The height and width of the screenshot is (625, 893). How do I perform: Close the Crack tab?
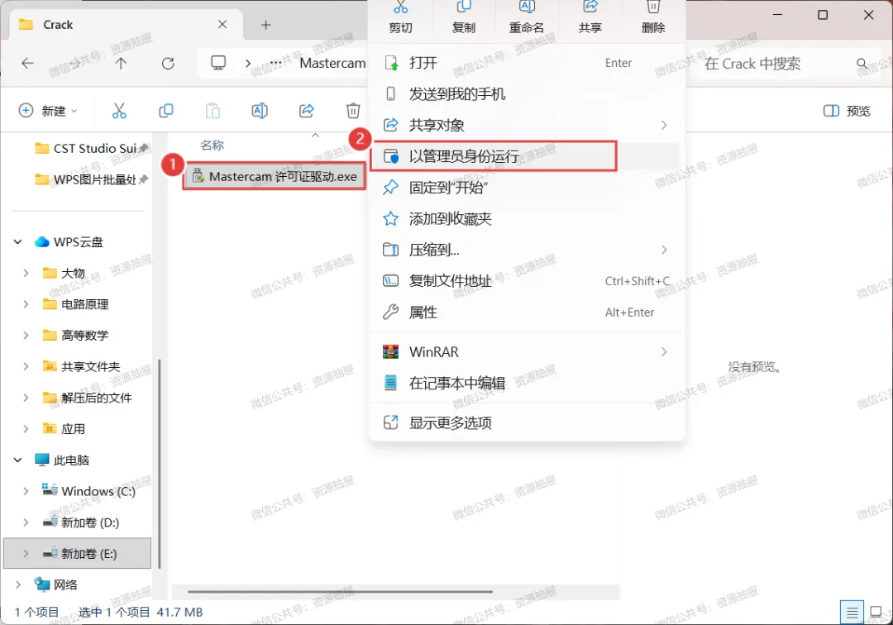(222, 25)
